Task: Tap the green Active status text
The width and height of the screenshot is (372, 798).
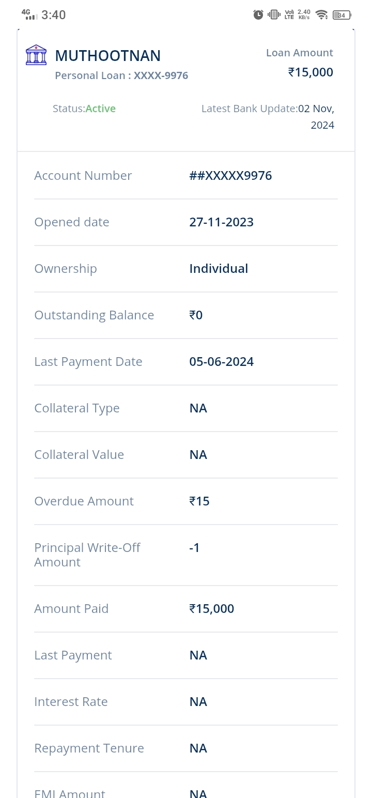Action: [x=100, y=109]
